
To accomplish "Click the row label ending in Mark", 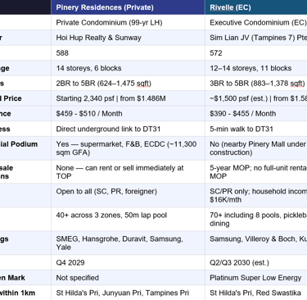I will (25, 278).
